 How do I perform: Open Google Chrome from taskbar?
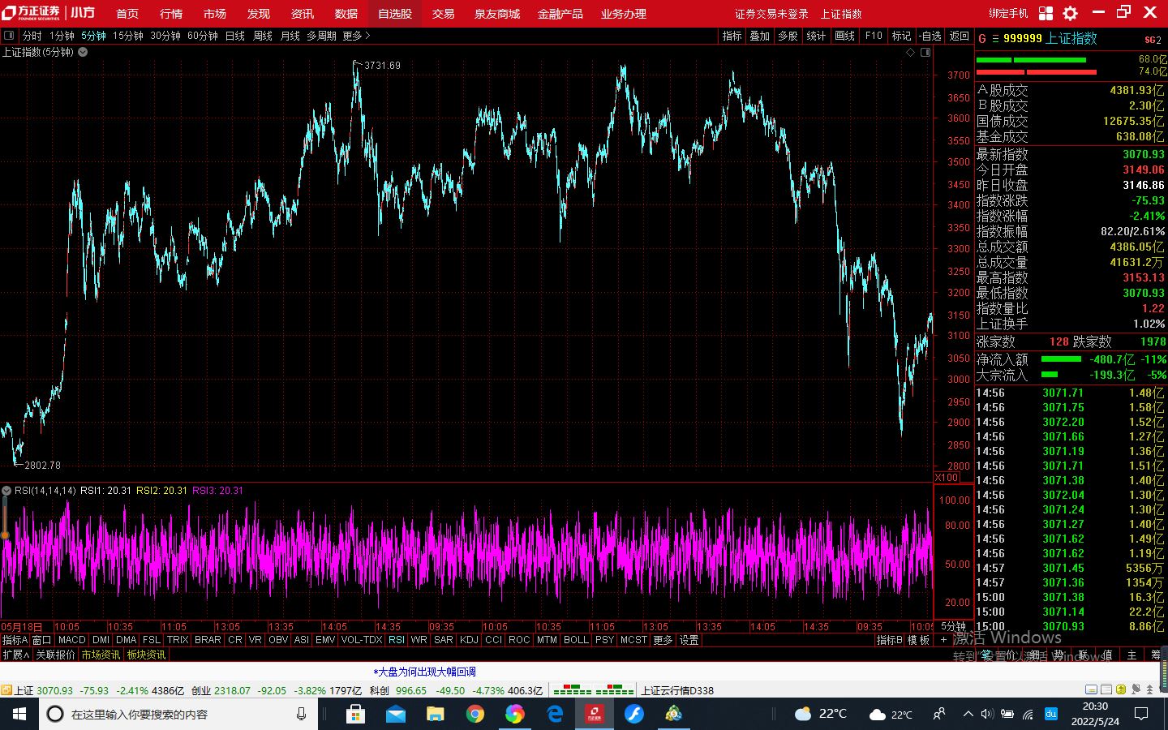pyautogui.click(x=475, y=714)
